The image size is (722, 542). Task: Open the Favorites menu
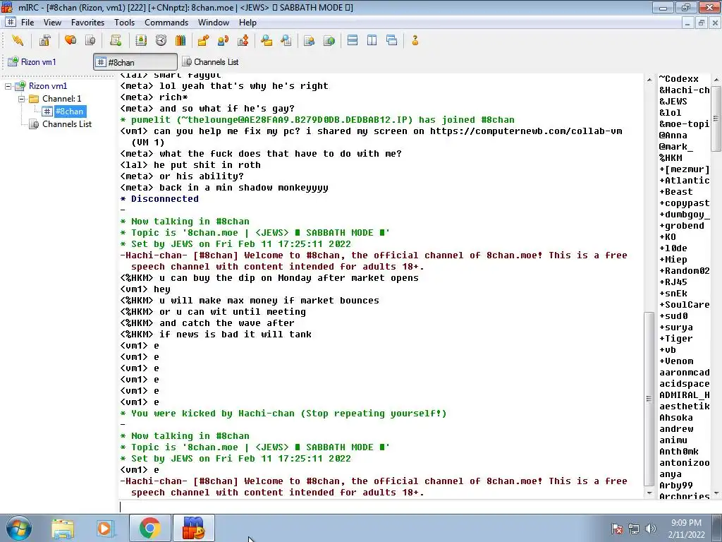pyautogui.click(x=87, y=22)
